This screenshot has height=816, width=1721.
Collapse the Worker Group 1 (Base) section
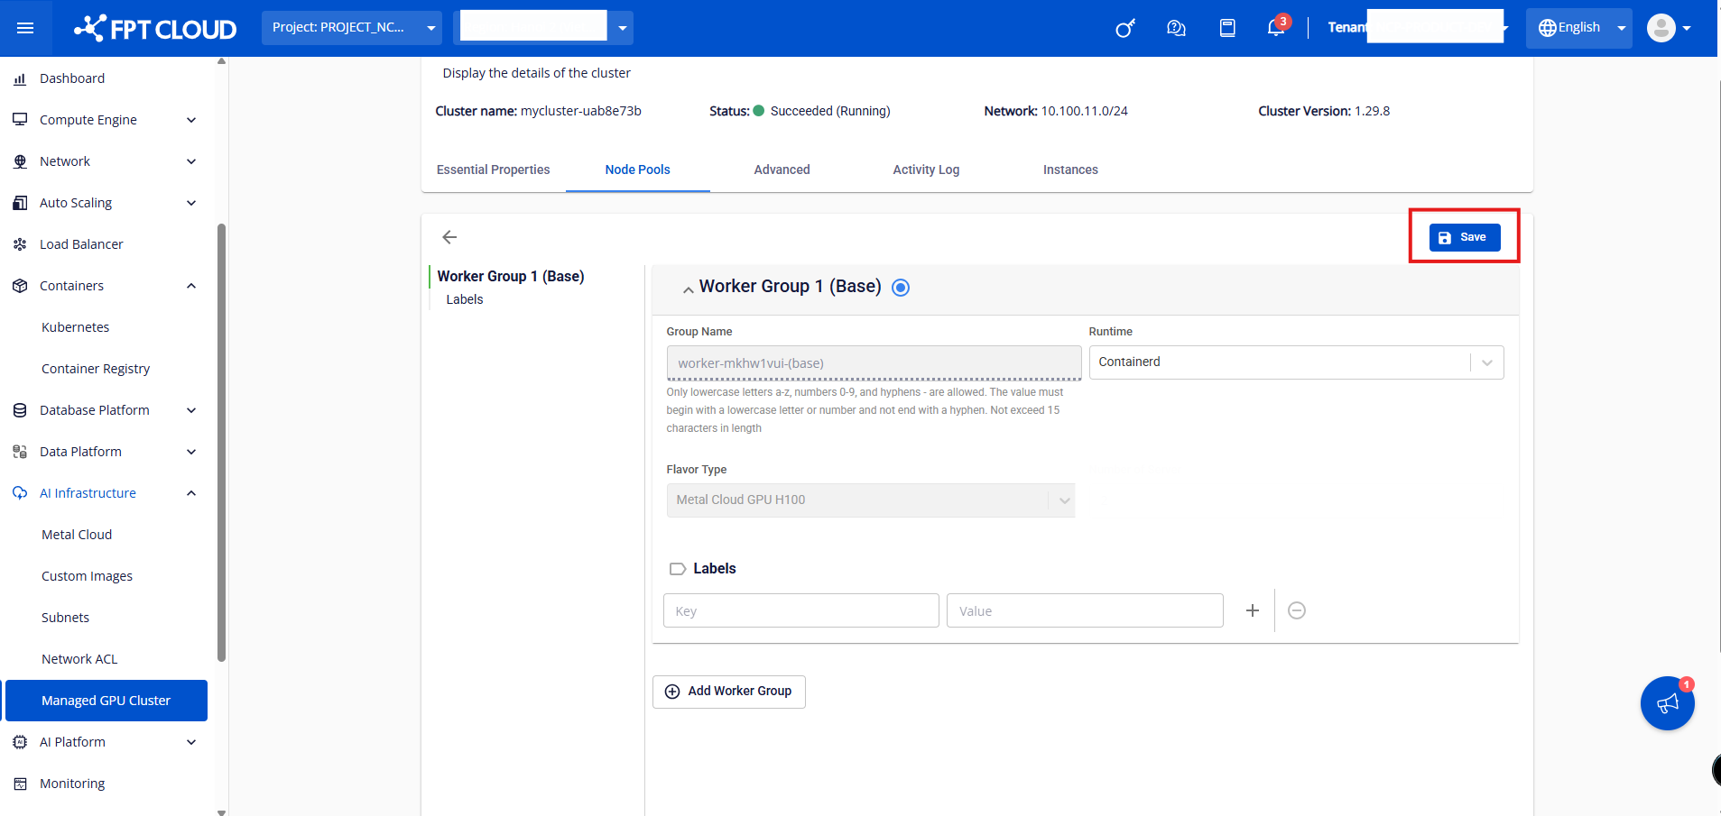[688, 289]
